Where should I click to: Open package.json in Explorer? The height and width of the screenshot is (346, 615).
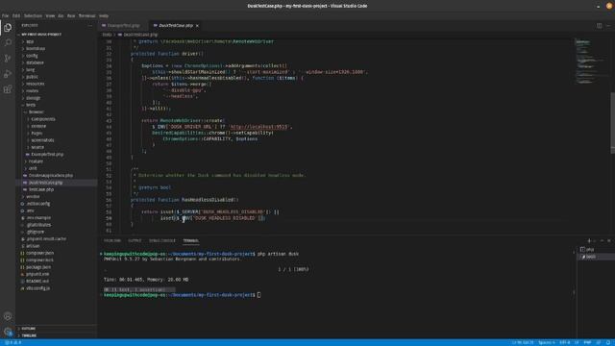click(38, 267)
